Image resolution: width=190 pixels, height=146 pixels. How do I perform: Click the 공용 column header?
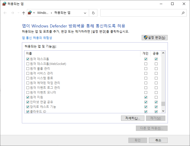coord(156,53)
